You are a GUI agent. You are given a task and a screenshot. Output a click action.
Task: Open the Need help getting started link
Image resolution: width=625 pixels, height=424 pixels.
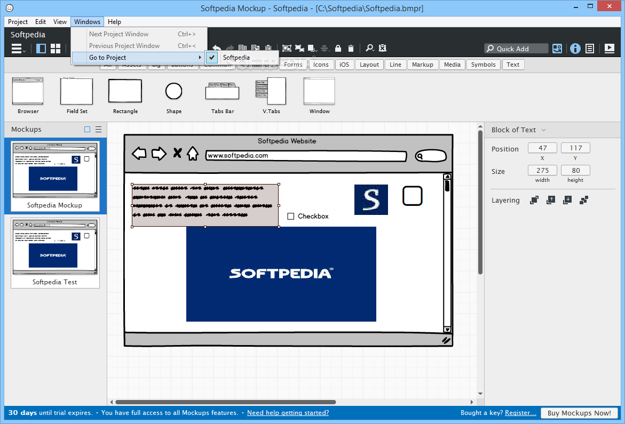[x=288, y=413]
